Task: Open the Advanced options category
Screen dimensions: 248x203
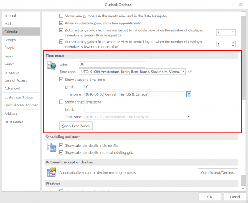Action: [x=21, y=88]
